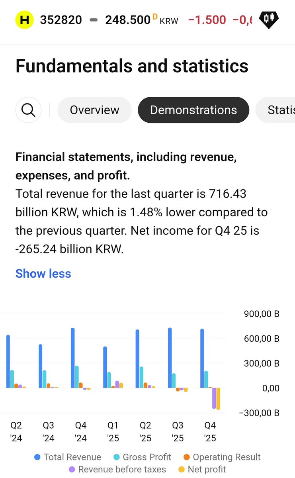Tap the Q3 '25 Gross Profit bar
Image resolution: width=295 pixels, height=478 pixels.
coord(174,380)
